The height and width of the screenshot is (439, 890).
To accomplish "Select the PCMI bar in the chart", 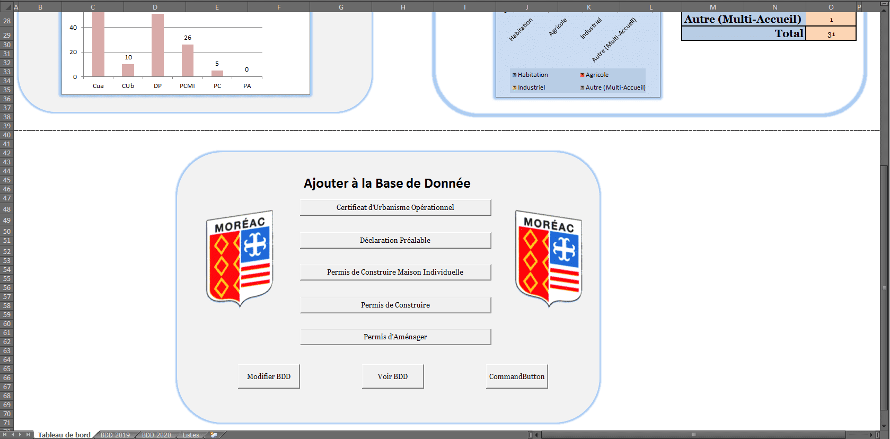I will [188, 60].
